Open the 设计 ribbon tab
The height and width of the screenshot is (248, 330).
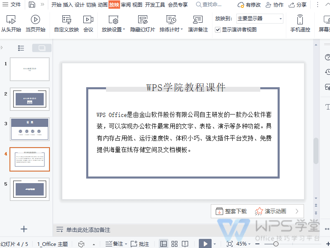(x=80, y=5)
